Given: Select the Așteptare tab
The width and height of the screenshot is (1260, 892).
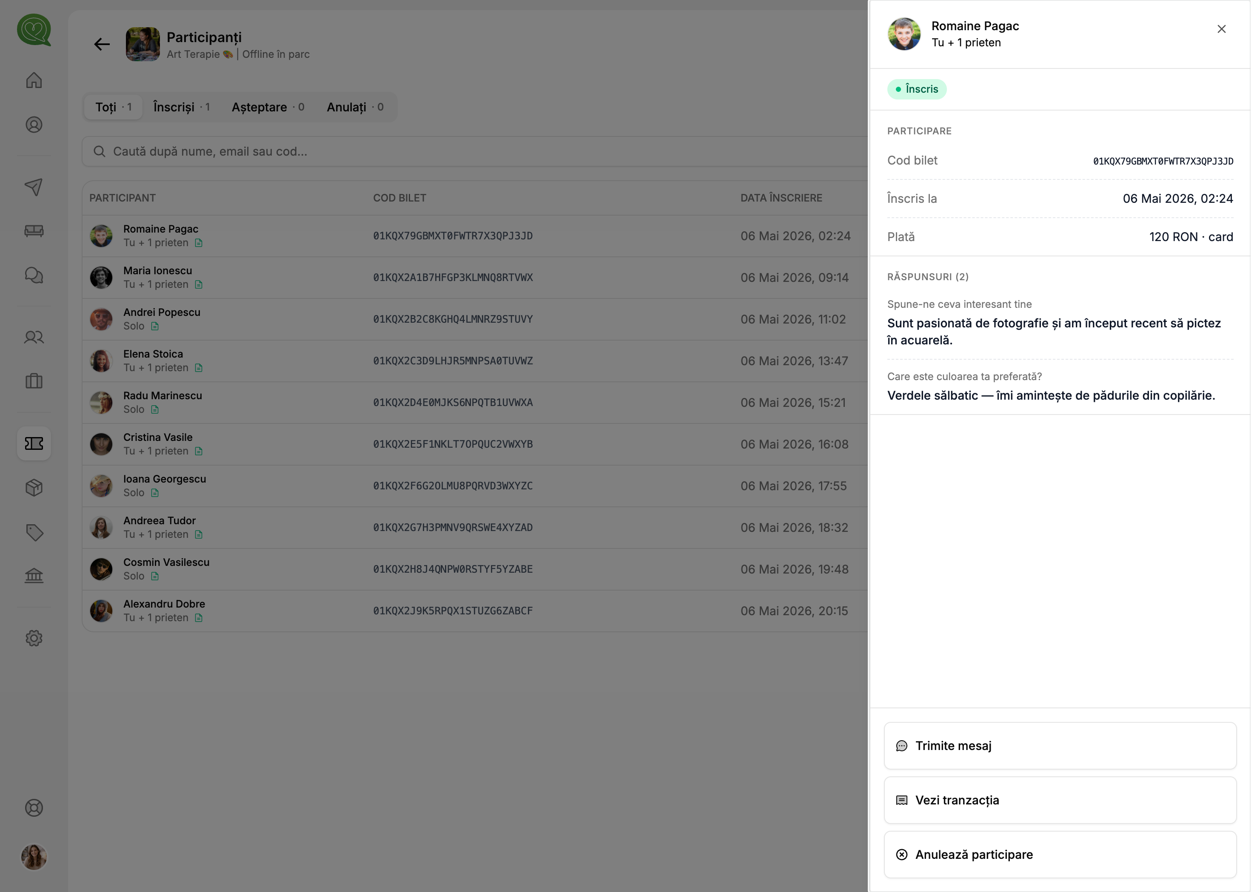Looking at the screenshot, I should 268,107.
